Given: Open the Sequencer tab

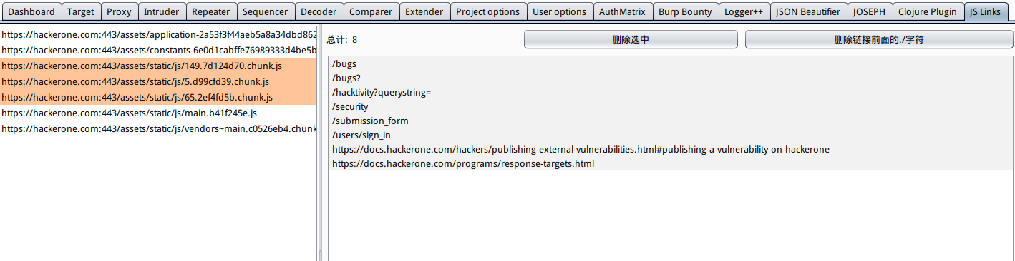Looking at the screenshot, I should click(265, 11).
